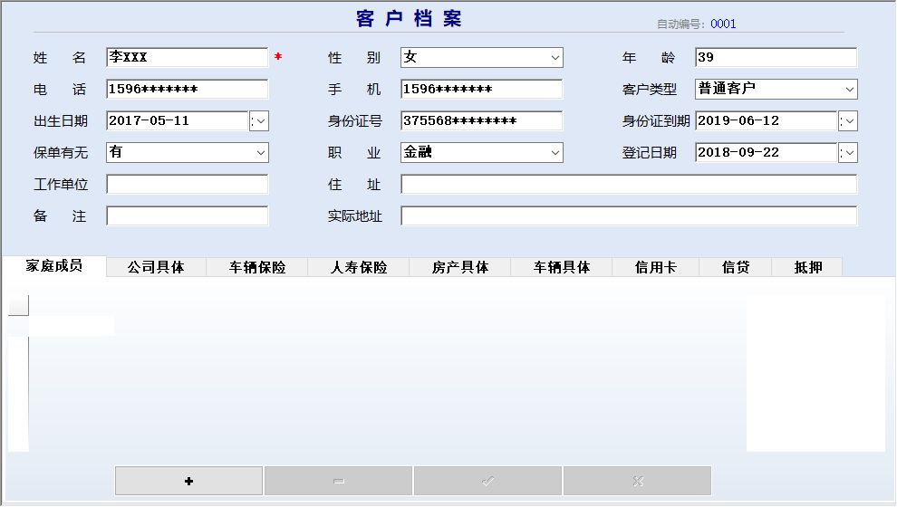This screenshot has width=897, height=507.
Task: Focus the empty 实际地址 field
Action: click(629, 216)
